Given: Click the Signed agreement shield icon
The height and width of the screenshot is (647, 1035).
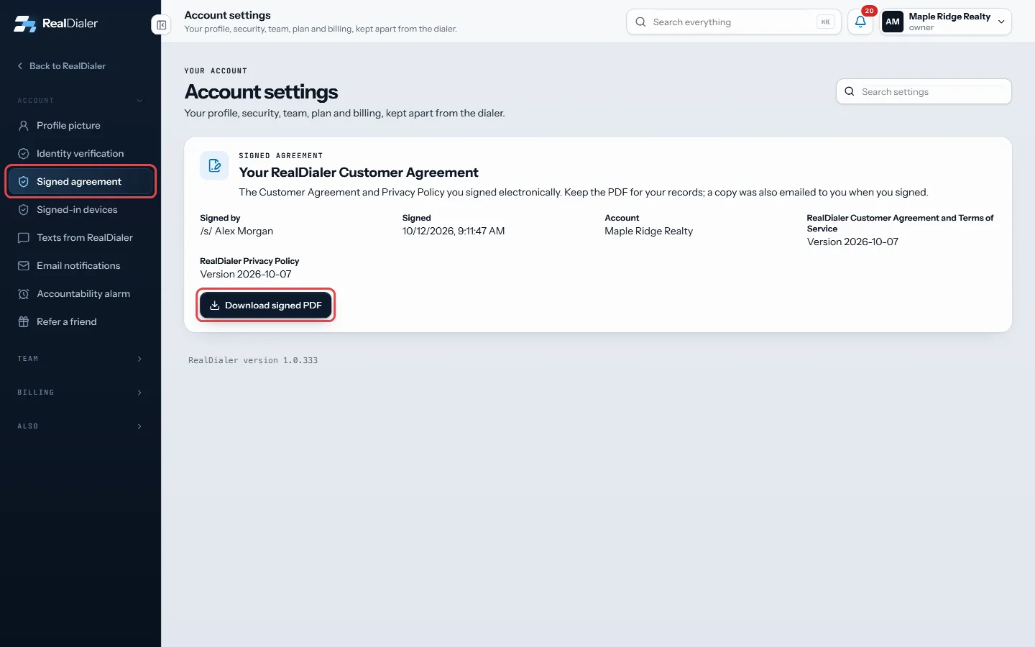Looking at the screenshot, I should pyautogui.click(x=24, y=182).
